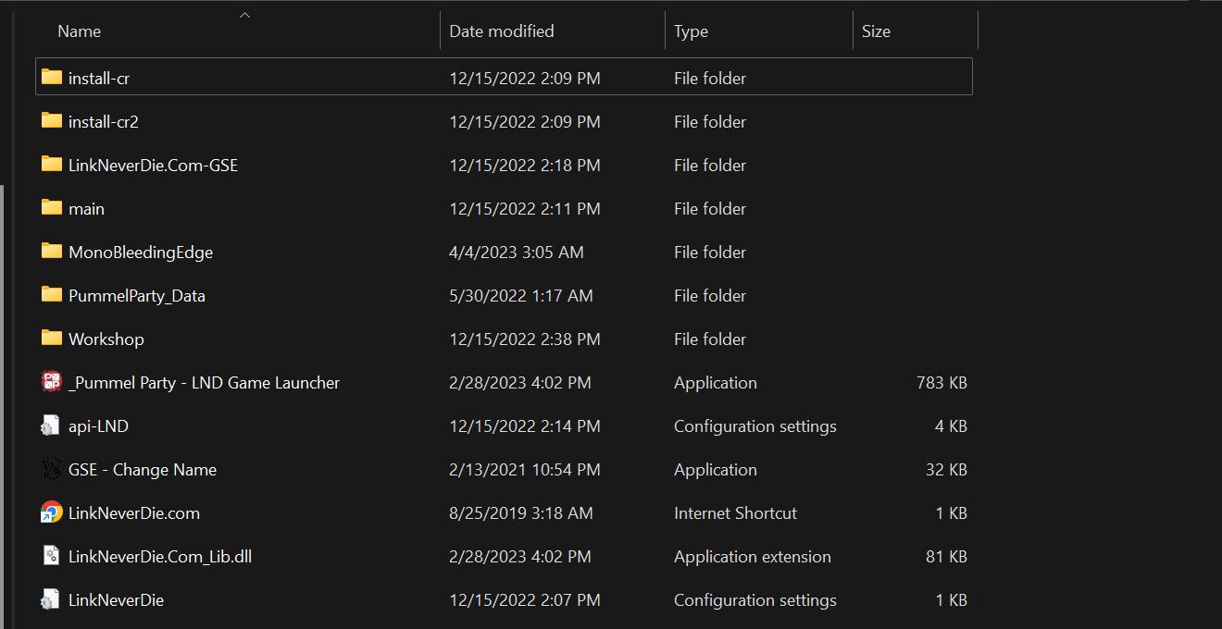Click the api-LND configuration file icon
Screen dimensions: 1222x629
[x=51, y=425]
